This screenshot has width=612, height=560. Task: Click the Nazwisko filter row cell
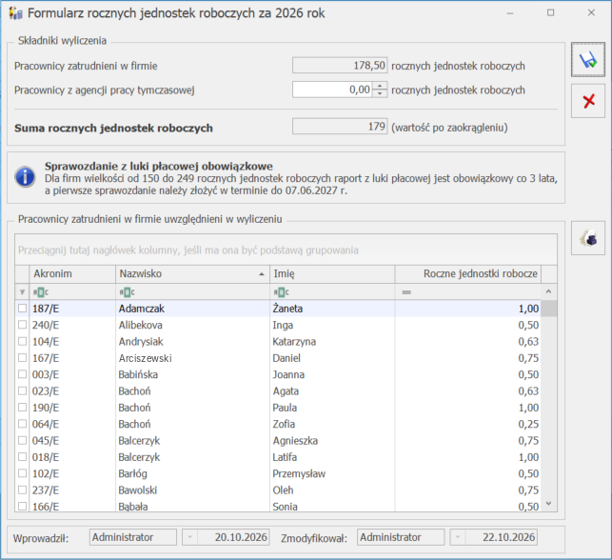pos(192,291)
